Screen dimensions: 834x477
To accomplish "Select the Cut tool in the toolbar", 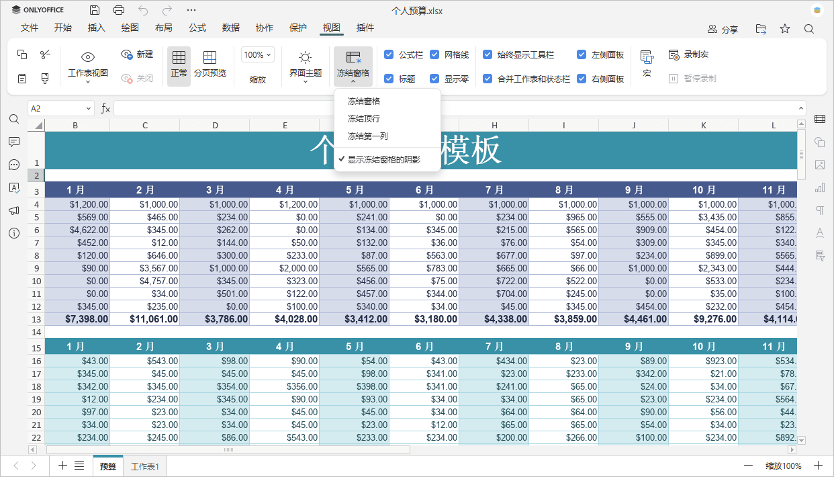I will click(x=44, y=54).
